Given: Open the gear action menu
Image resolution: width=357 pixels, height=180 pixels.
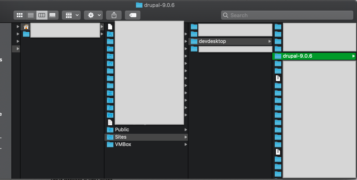Looking at the screenshot, I should (x=93, y=15).
